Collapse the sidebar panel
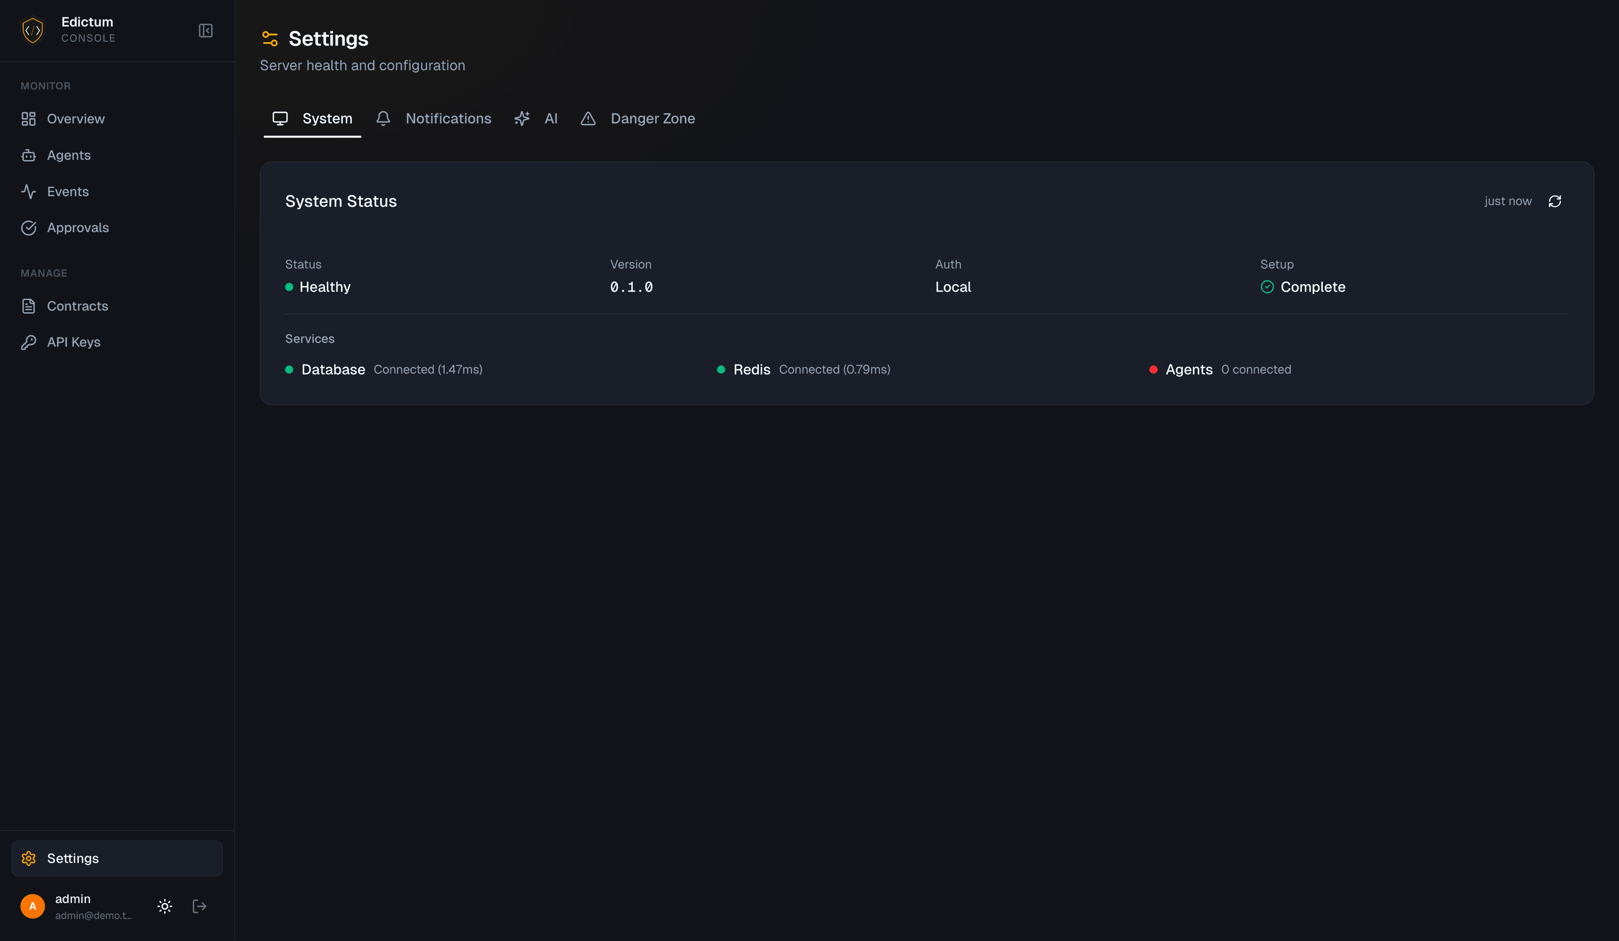The height and width of the screenshot is (941, 1619). pos(206,30)
